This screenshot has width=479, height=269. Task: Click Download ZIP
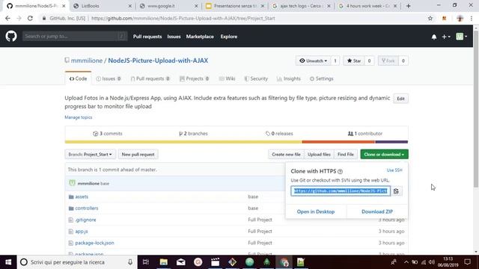[377, 211]
